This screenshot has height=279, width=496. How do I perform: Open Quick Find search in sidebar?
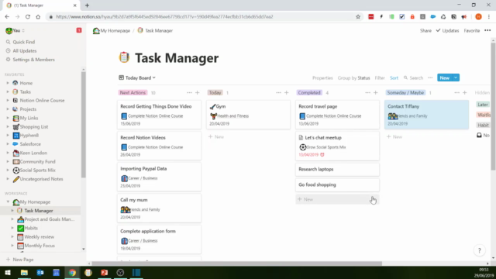(x=20, y=42)
